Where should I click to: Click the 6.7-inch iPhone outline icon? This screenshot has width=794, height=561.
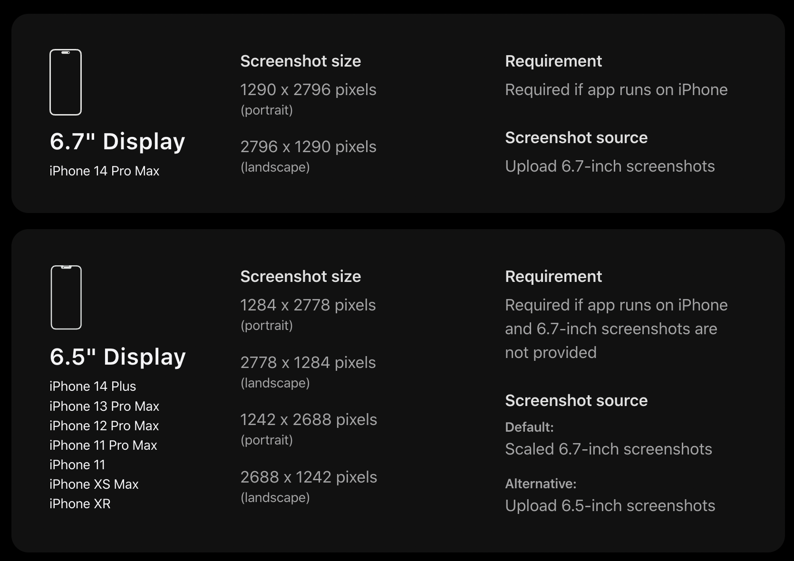[66, 82]
